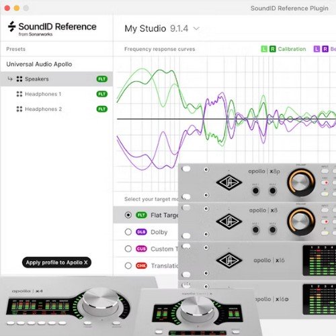Image resolution: width=336 pixels, height=336 pixels.
Task: Select the Dolby target radio button
Action: point(128,232)
